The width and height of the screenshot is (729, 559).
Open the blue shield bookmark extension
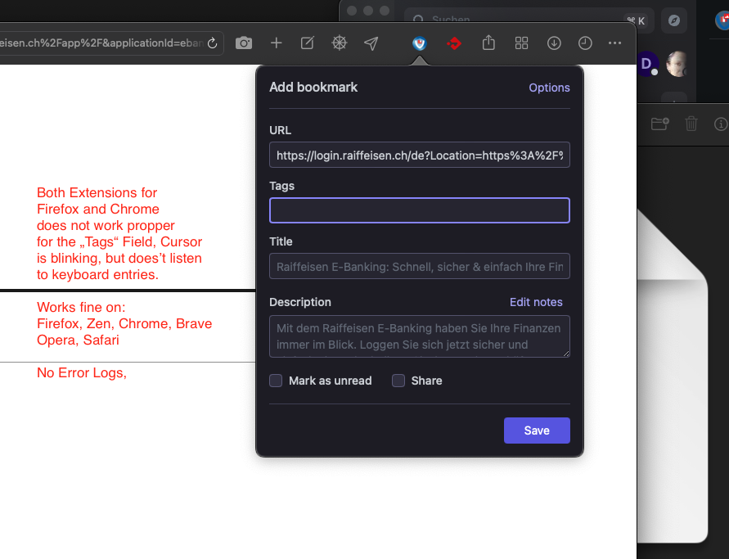(x=419, y=43)
